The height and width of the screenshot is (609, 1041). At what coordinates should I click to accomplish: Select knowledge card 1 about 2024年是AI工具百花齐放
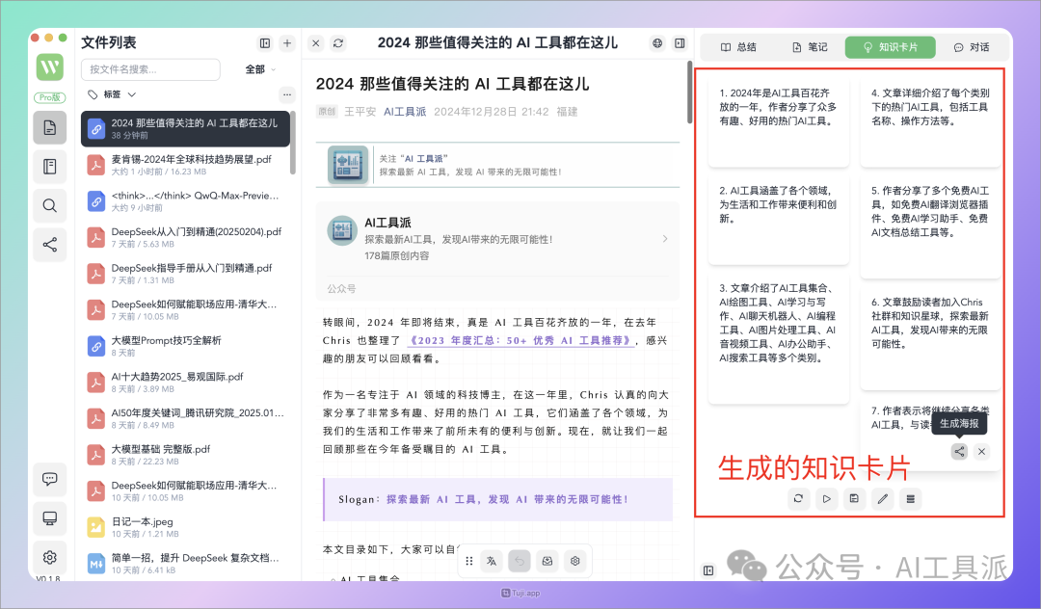pos(779,122)
